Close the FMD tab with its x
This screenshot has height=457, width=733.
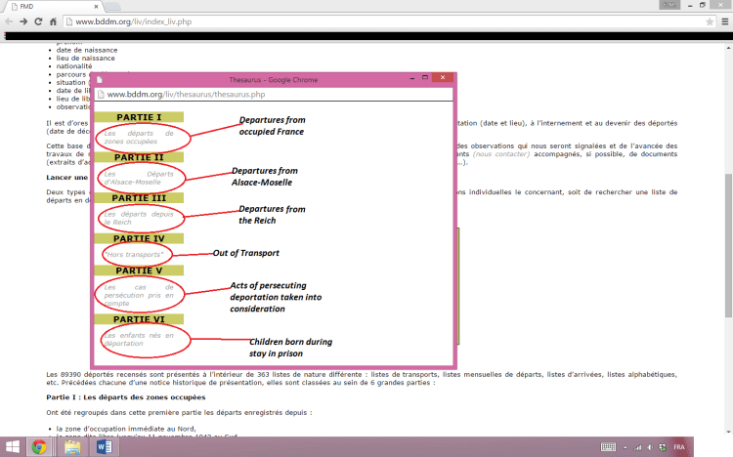[x=96, y=7]
